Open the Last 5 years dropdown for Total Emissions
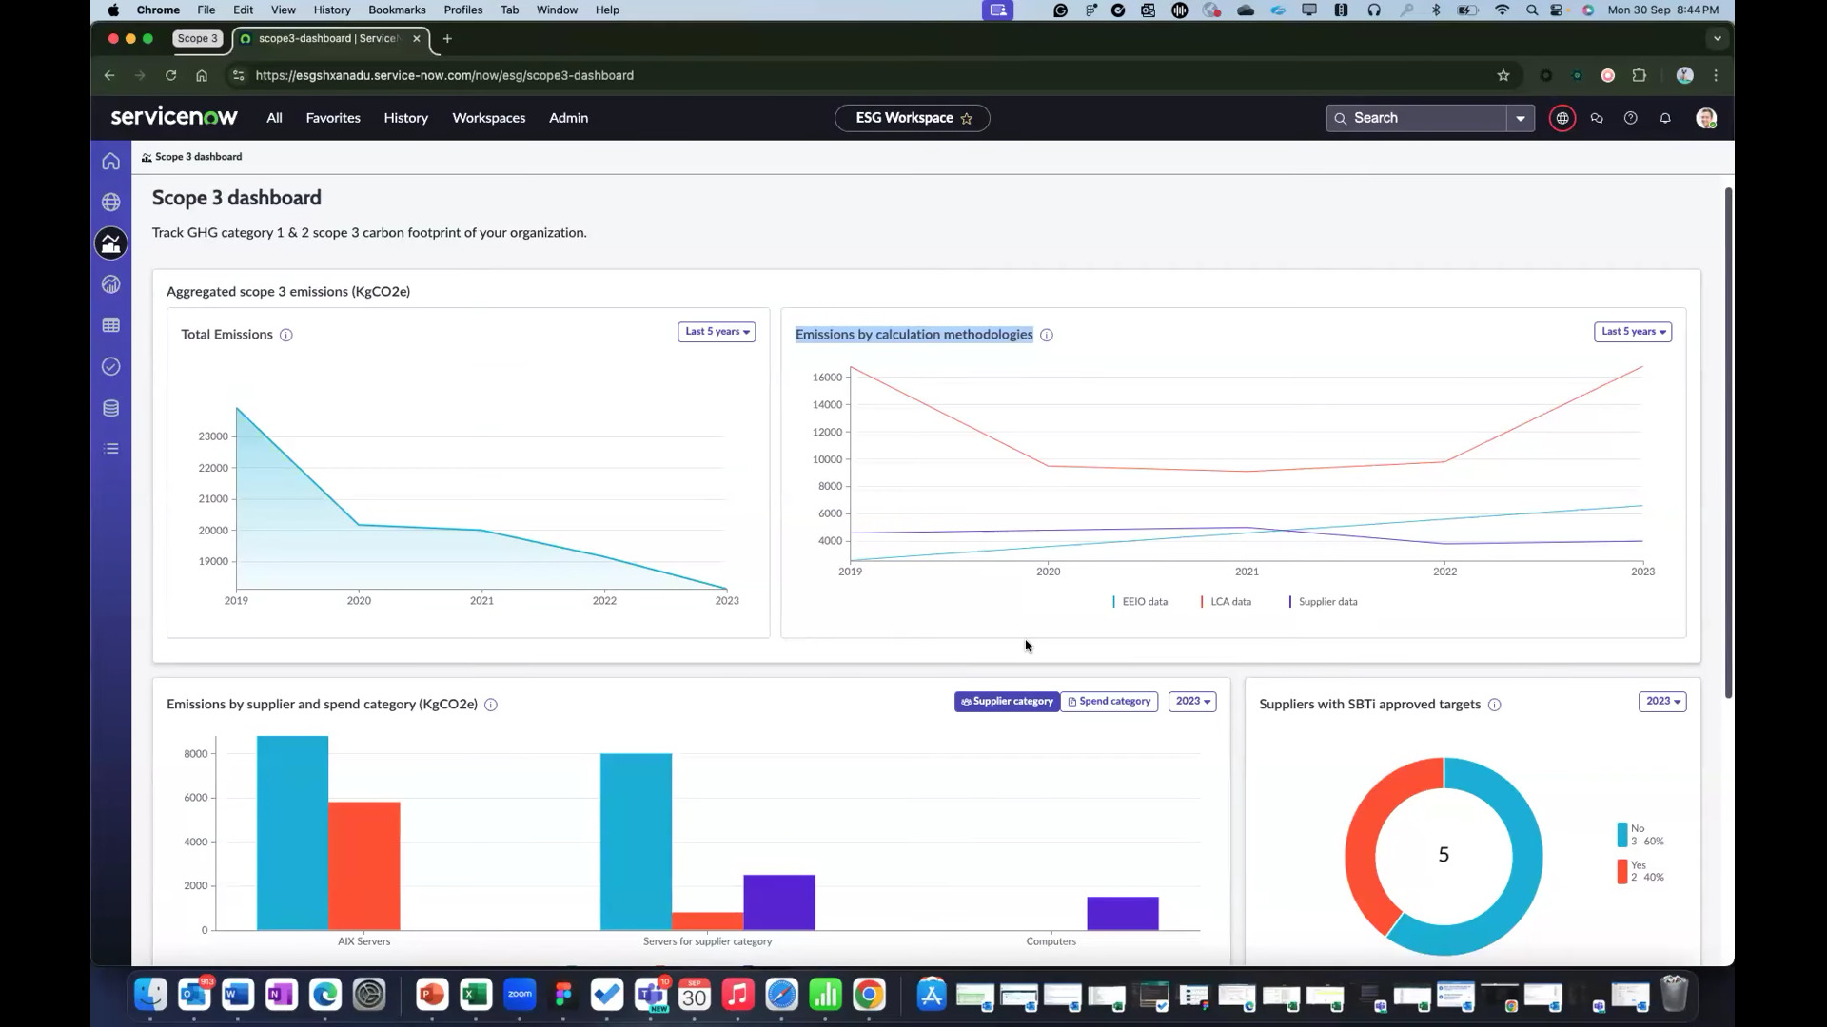Screen dimensions: 1827x1027 716,332
